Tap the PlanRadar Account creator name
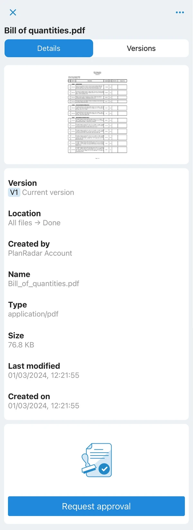The image size is (193, 530). point(40,253)
